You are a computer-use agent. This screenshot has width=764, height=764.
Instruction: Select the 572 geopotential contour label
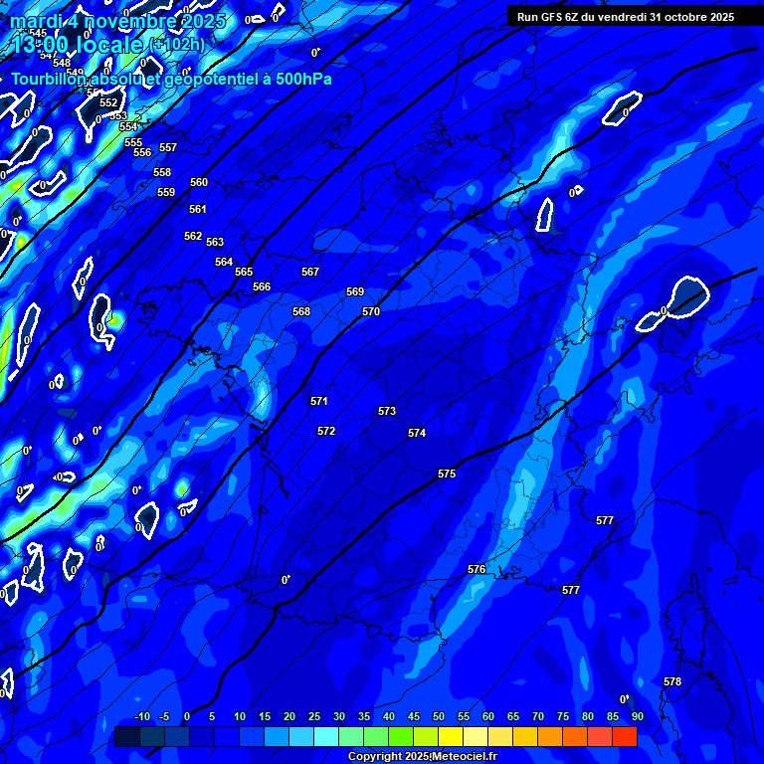click(326, 432)
